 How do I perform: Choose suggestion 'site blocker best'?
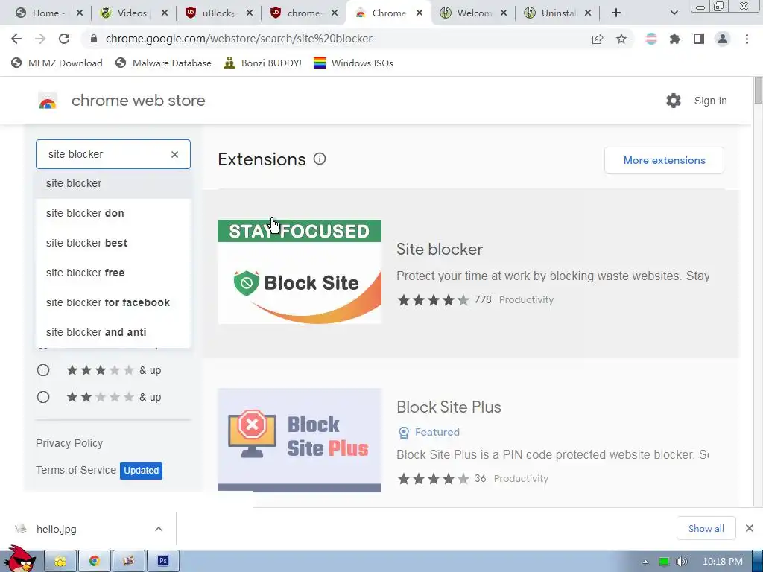click(113, 243)
